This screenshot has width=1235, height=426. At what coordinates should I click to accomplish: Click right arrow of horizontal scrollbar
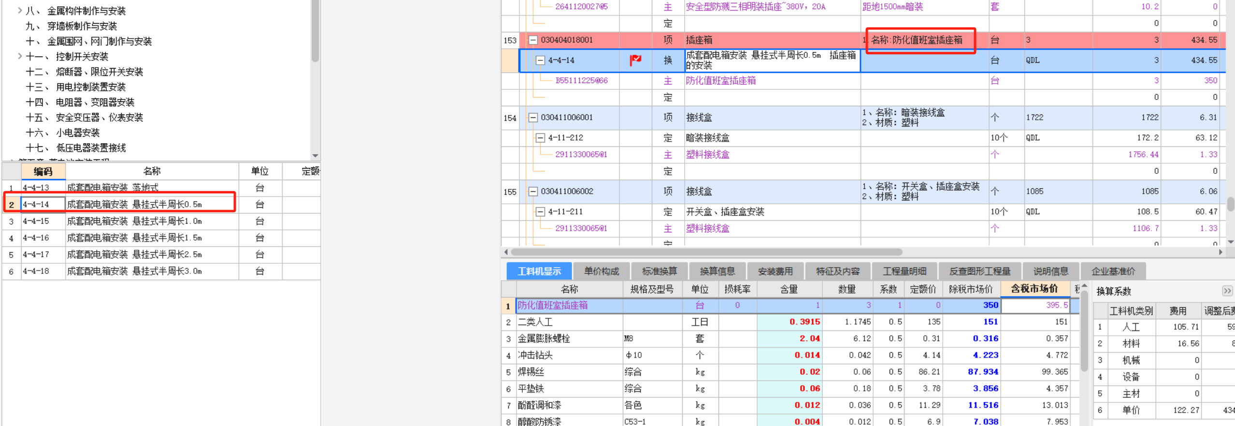1221,252
